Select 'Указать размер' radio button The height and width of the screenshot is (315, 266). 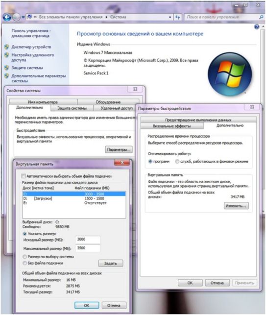(24, 234)
